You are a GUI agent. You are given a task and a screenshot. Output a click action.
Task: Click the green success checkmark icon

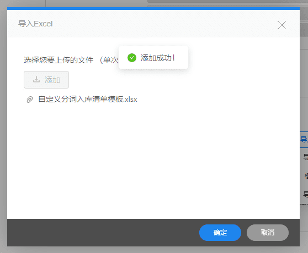pos(132,58)
